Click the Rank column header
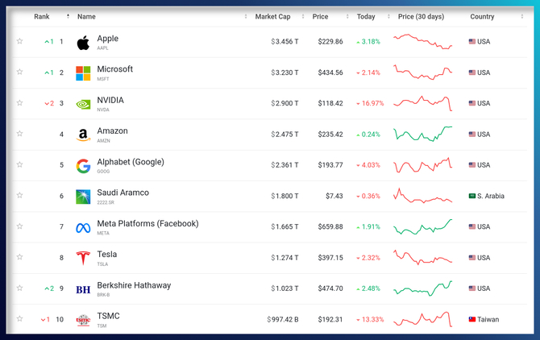This screenshot has height=340, width=540. pos(42,17)
